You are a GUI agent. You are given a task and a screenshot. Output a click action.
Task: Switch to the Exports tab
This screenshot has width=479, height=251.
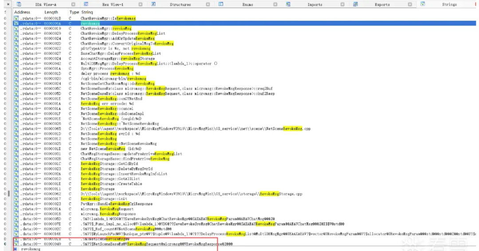coord(382,4)
